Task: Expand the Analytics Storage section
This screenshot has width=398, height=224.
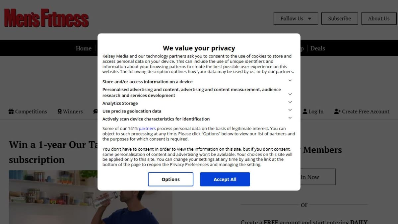Action: tap(290, 102)
